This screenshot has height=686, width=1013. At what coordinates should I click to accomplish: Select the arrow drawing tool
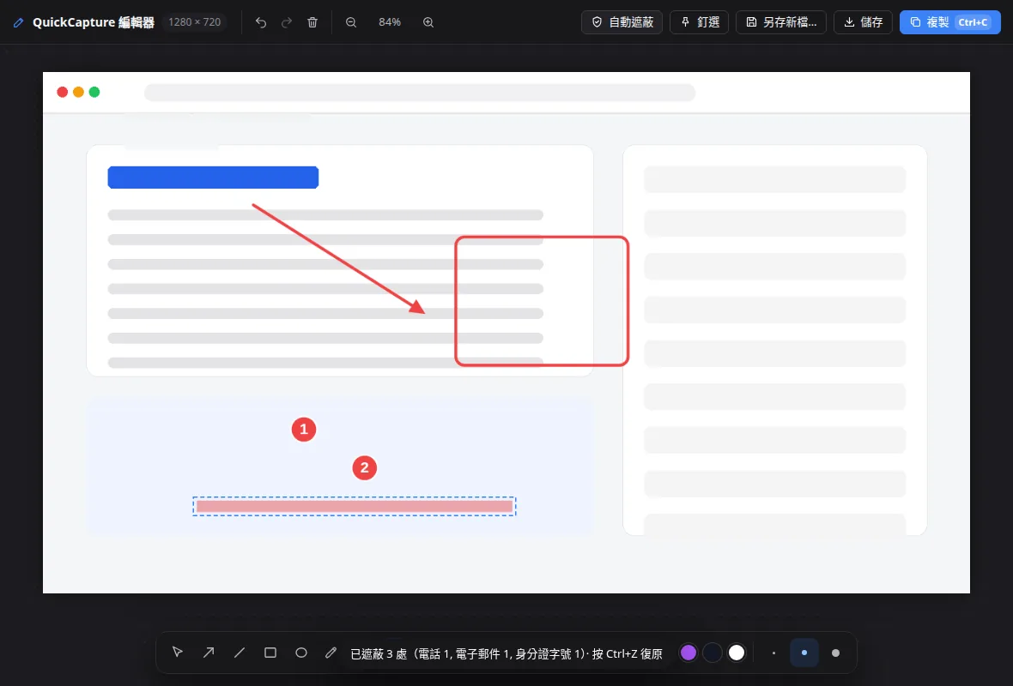click(208, 653)
